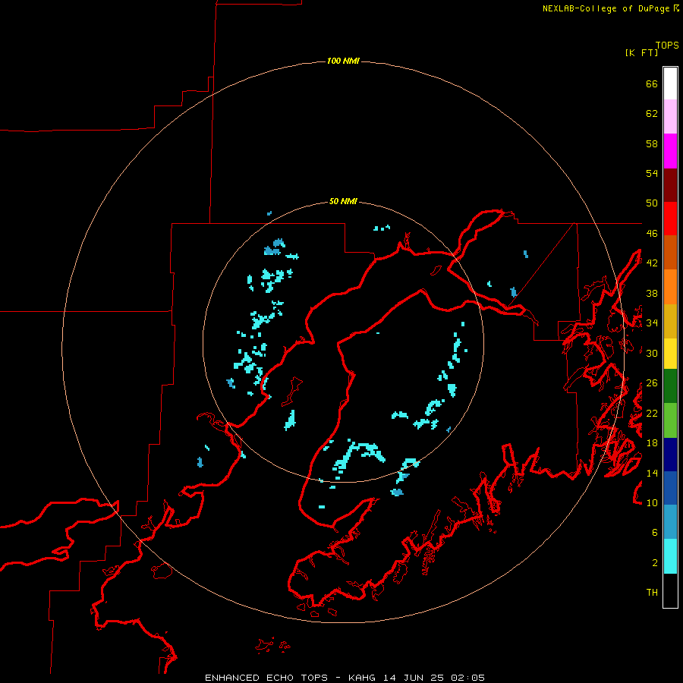683x683 pixels.
Task: Select the light pink 62 kft swatch
Action: [x=670, y=117]
